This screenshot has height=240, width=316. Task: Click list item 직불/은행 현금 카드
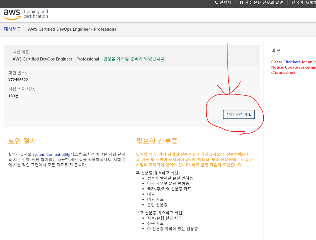click(164, 218)
